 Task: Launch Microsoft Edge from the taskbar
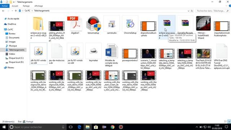[79, 127]
